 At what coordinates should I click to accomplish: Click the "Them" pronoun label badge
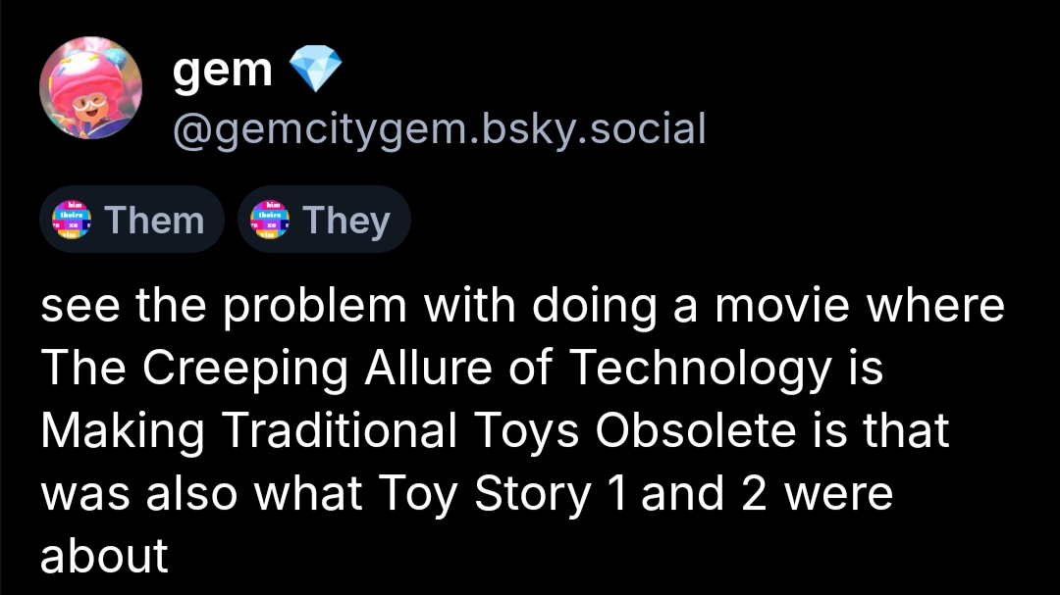(132, 220)
